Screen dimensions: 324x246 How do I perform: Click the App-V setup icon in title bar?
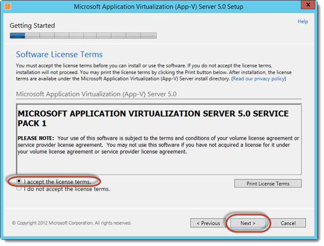[8, 6]
